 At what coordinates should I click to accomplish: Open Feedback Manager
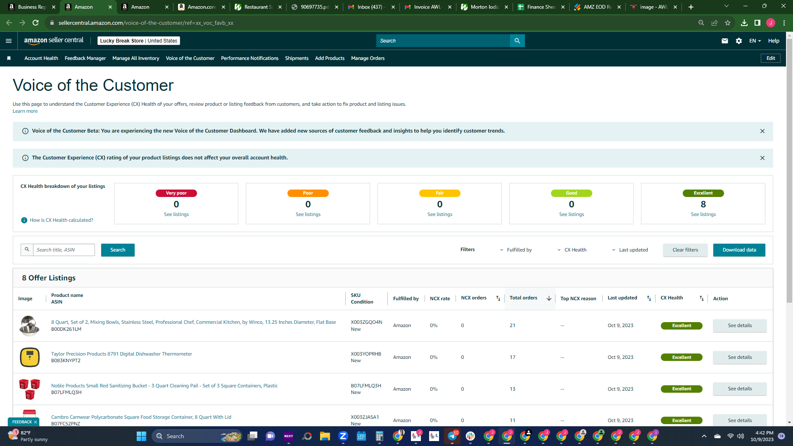[x=85, y=58]
